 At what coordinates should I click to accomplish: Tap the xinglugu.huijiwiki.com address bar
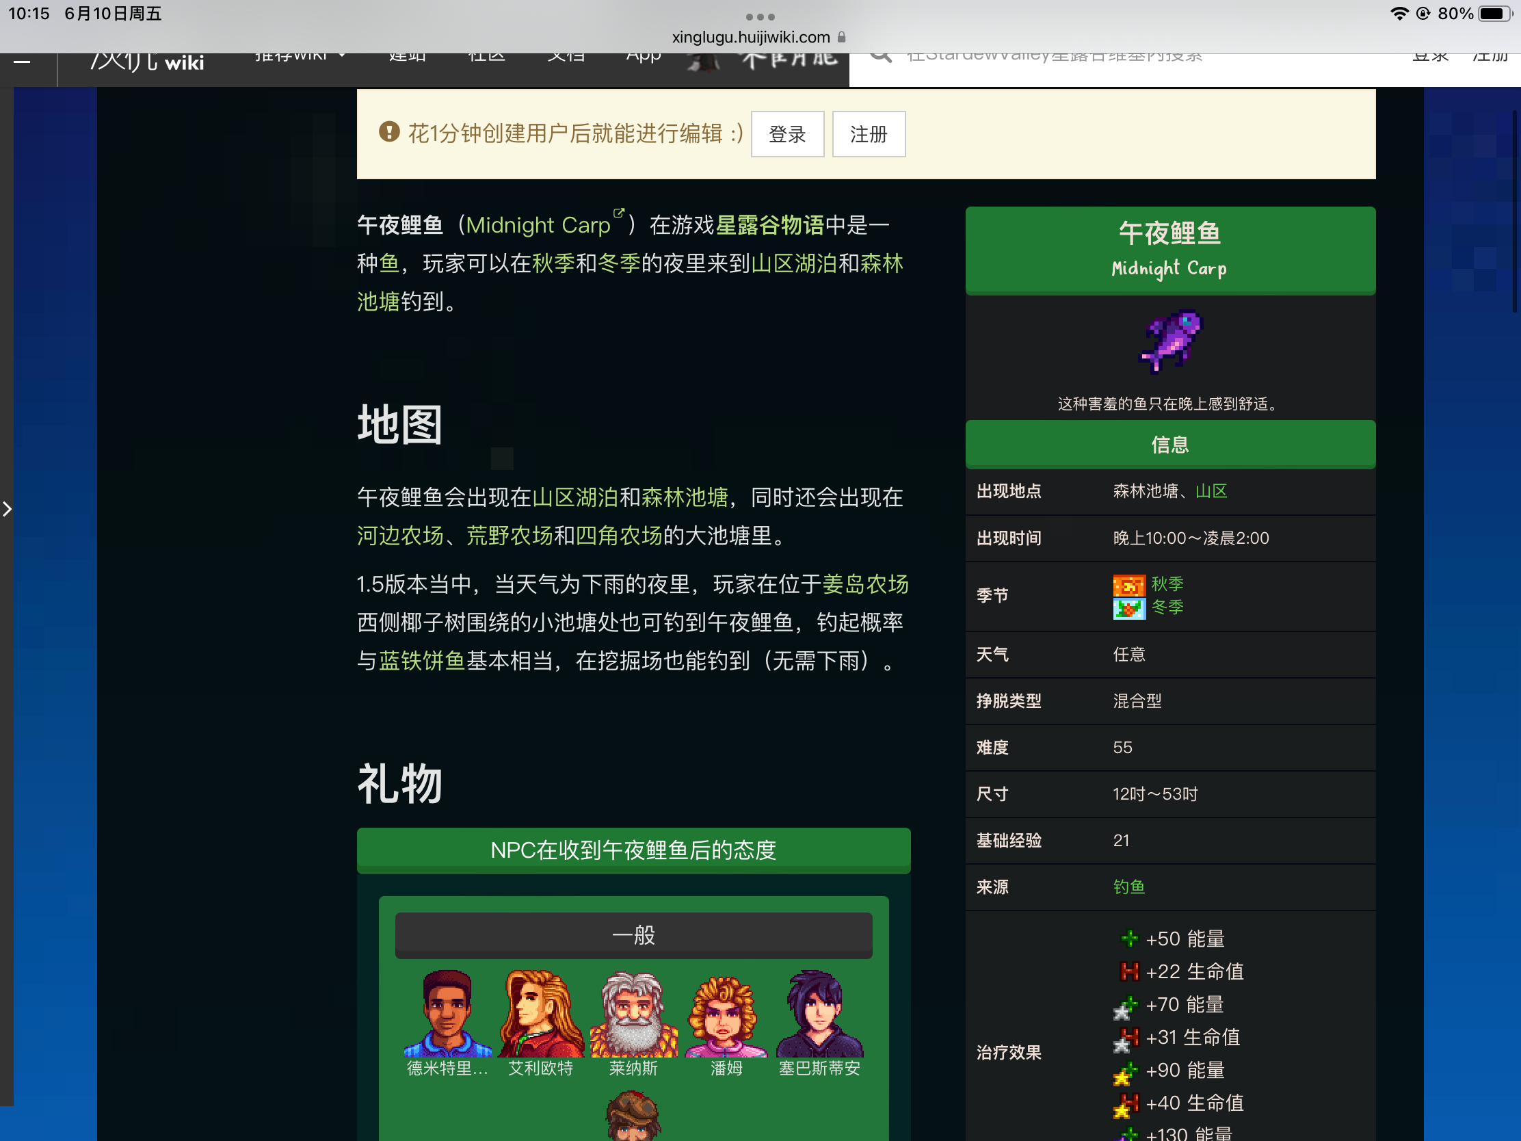coord(759,37)
